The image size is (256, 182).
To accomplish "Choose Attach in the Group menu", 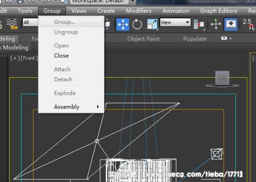I will coord(71,69).
